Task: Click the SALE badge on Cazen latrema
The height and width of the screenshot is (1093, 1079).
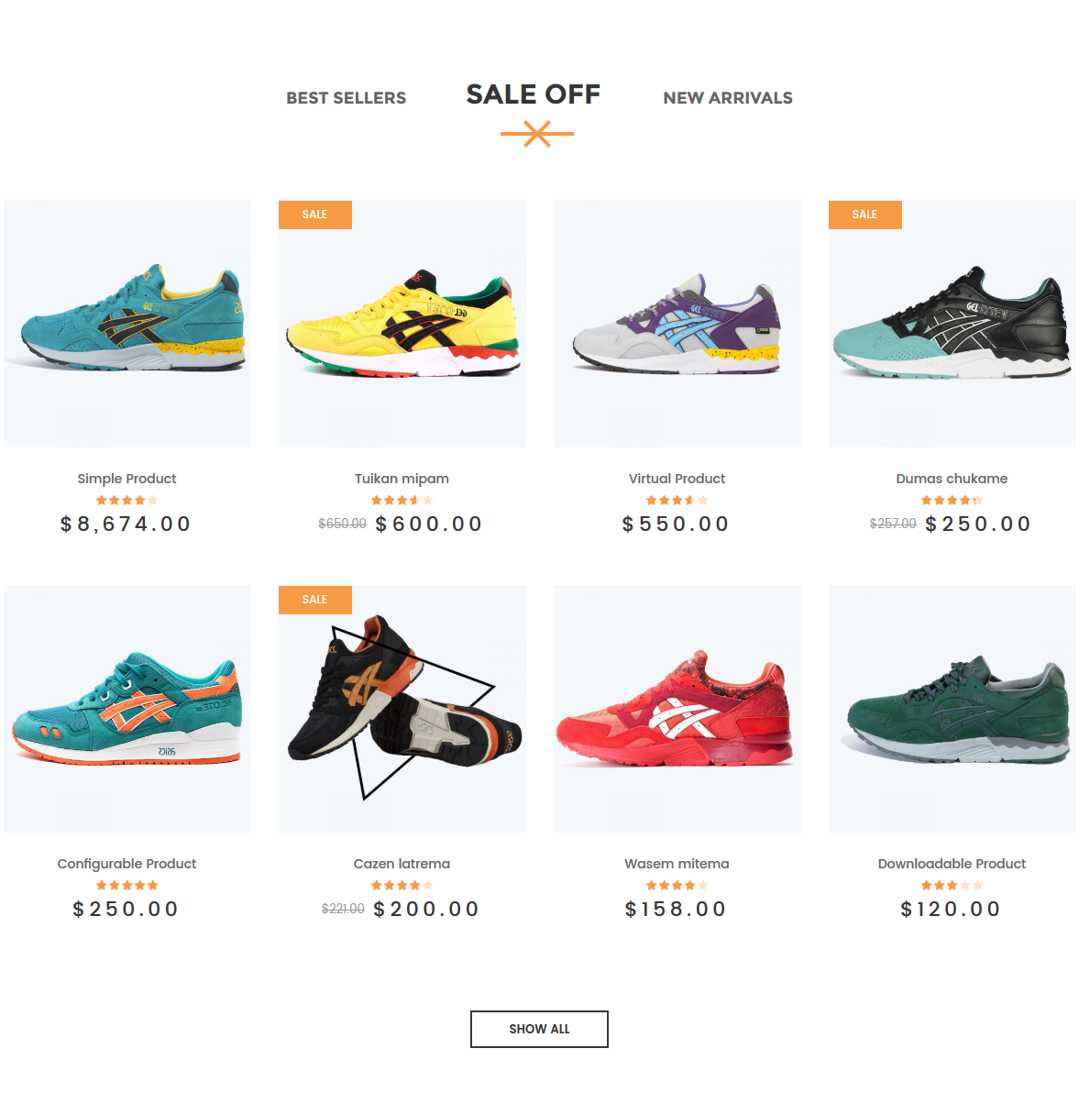Action: point(315,600)
